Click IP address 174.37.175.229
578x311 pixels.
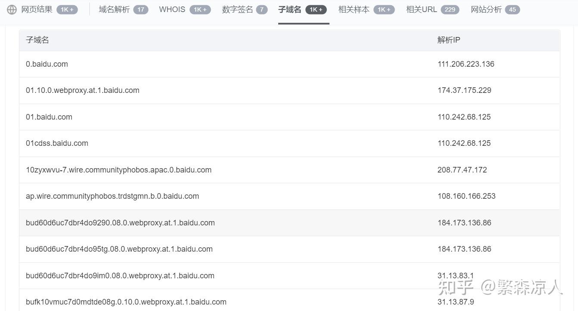(x=464, y=90)
